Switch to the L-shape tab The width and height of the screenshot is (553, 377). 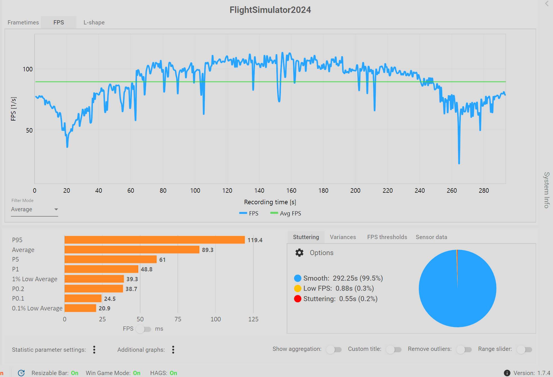click(x=94, y=22)
